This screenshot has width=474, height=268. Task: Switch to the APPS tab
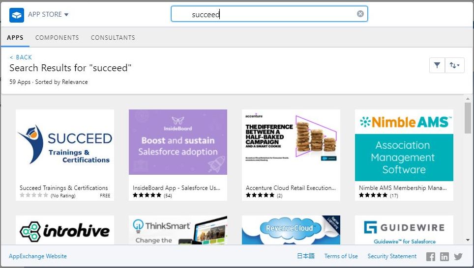pos(15,38)
